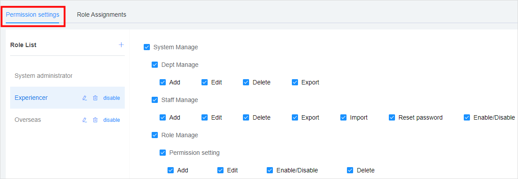Uncheck Enable/Disable under Permission setting
This screenshot has height=179, width=518.
(270, 170)
